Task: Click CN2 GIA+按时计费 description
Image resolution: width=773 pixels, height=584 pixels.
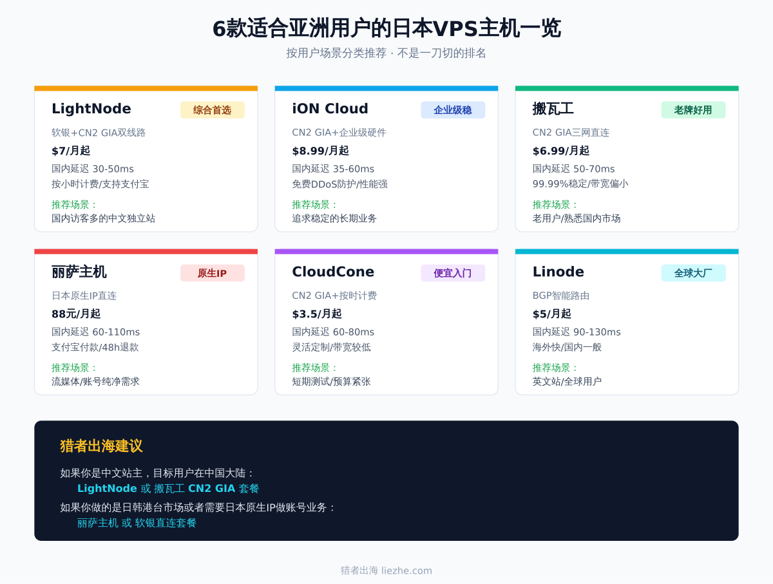Action: 334,296
